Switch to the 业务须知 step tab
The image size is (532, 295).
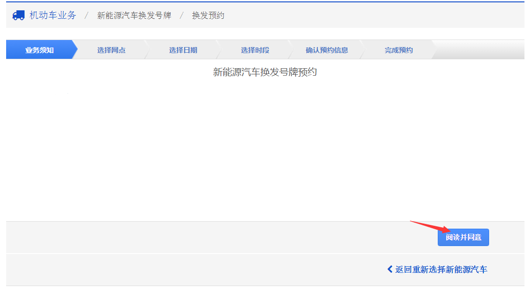click(40, 50)
